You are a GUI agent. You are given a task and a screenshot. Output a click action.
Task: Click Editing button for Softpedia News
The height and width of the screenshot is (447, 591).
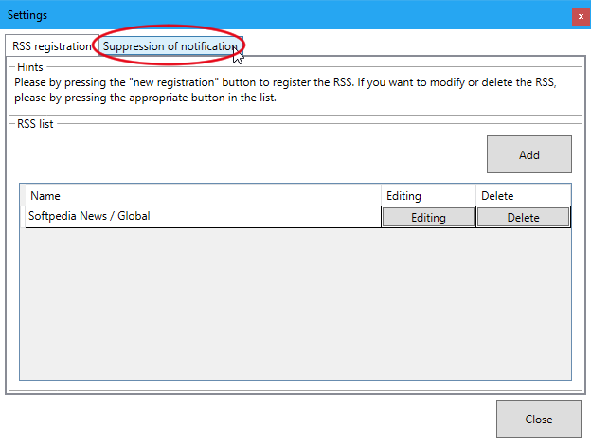tap(428, 217)
